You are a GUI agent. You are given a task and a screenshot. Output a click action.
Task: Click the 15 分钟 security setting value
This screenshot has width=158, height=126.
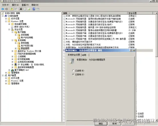132,30
